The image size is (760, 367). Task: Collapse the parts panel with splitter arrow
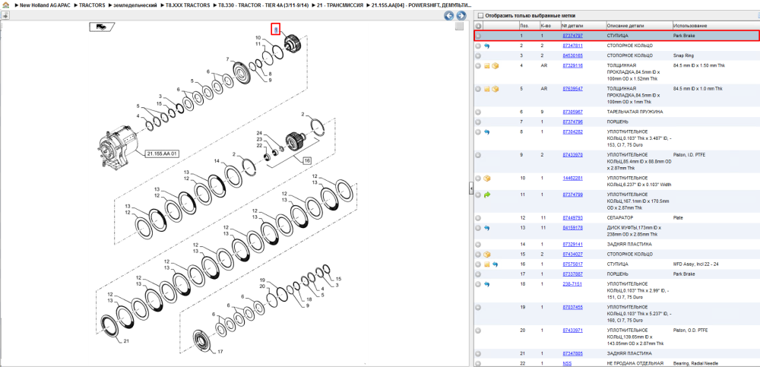[x=471, y=189]
